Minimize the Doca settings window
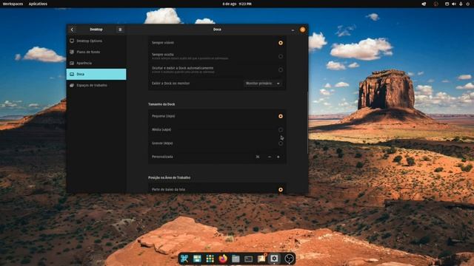474x266 pixels. click(293, 30)
